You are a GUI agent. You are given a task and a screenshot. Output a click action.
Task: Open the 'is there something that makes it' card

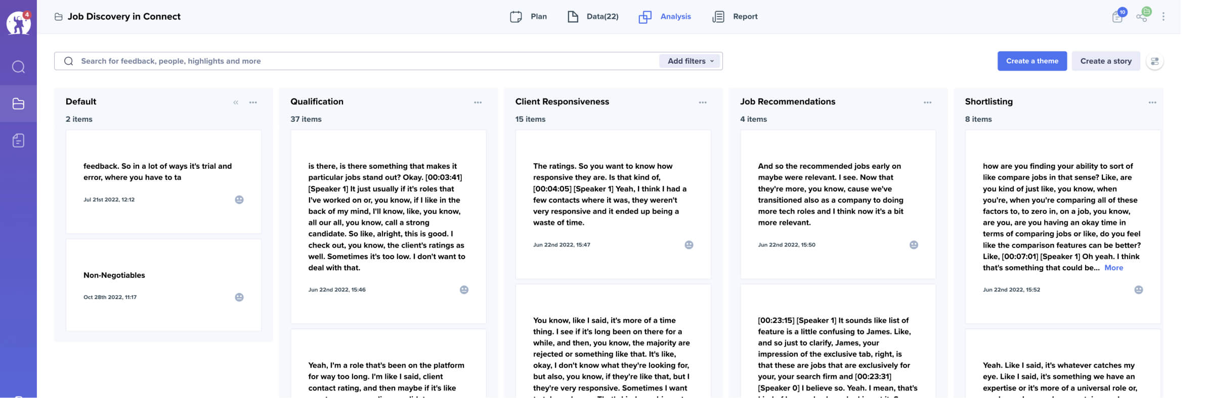coord(389,227)
